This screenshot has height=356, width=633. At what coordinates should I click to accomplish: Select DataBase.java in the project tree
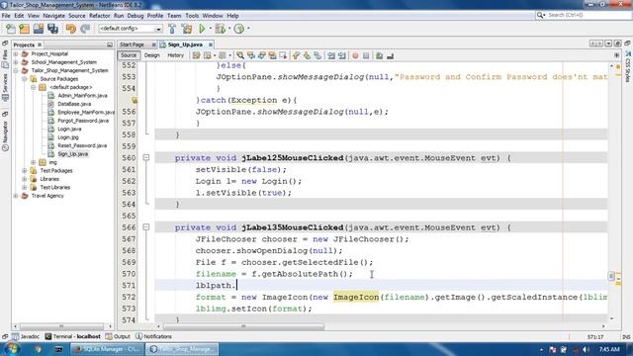[74, 104]
